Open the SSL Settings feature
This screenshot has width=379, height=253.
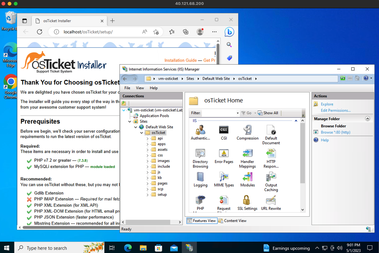pyautogui.click(x=247, y=203)
